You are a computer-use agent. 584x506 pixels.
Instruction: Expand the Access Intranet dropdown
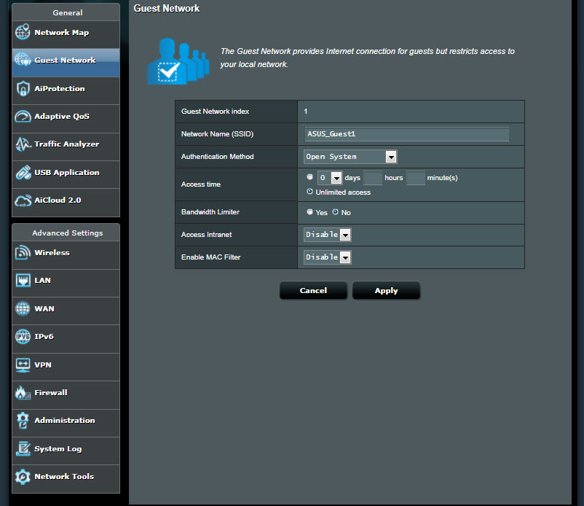point(328,235)
